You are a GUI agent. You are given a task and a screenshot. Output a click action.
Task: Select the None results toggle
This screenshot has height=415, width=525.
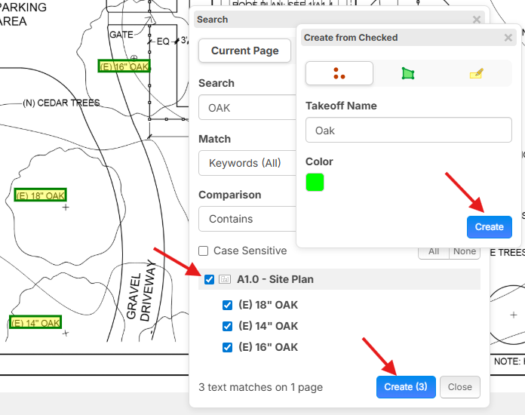click(465, 252)
